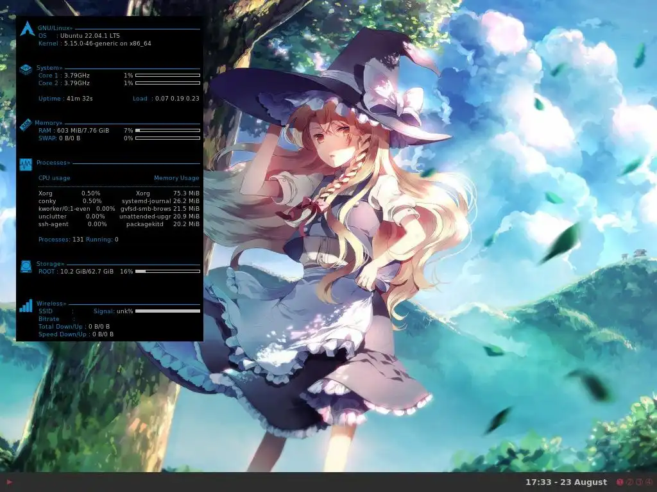Screen dimensions: 657x492
Task: Switch to workspace 1 indicator
Action: coord(620,482)
